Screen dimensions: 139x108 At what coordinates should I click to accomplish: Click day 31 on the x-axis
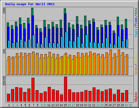(x=130, y=105)
